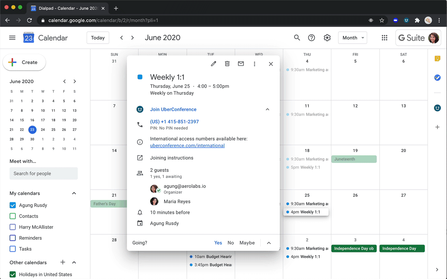Viewport: 447px width, 279px height.
Task: Expand the Going RSVP options arrow
Action: (269, 243)
